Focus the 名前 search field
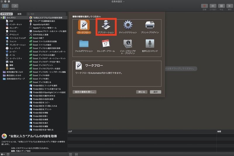Screen dimensions: 234x156 point(46,14)
